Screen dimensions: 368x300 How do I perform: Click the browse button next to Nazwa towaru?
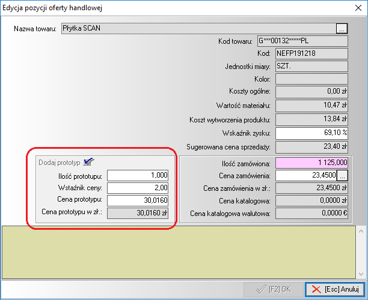coord(342,28)
